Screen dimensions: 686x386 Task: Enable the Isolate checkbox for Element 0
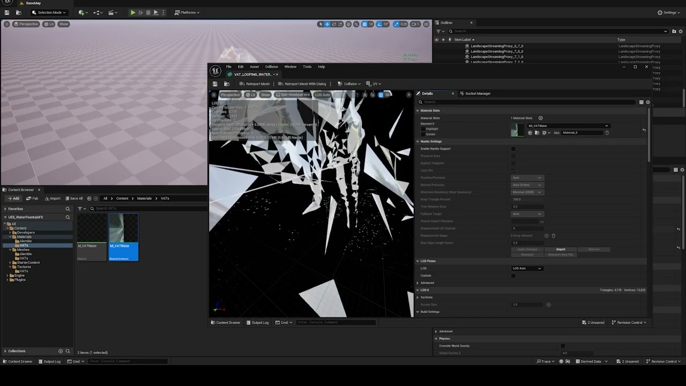422,134
